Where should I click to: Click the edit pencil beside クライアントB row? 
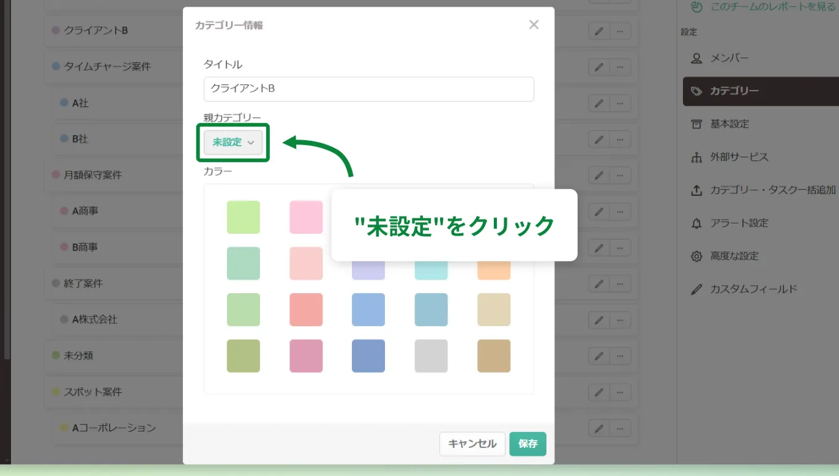click(x=598, y=31)
